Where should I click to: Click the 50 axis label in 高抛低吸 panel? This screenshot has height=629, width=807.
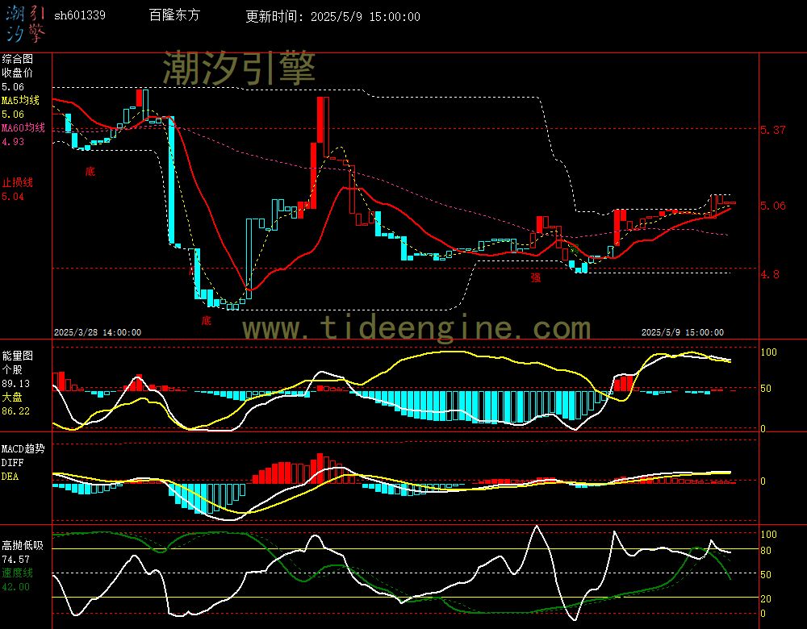pyautogui.click(x=766, y=575)
